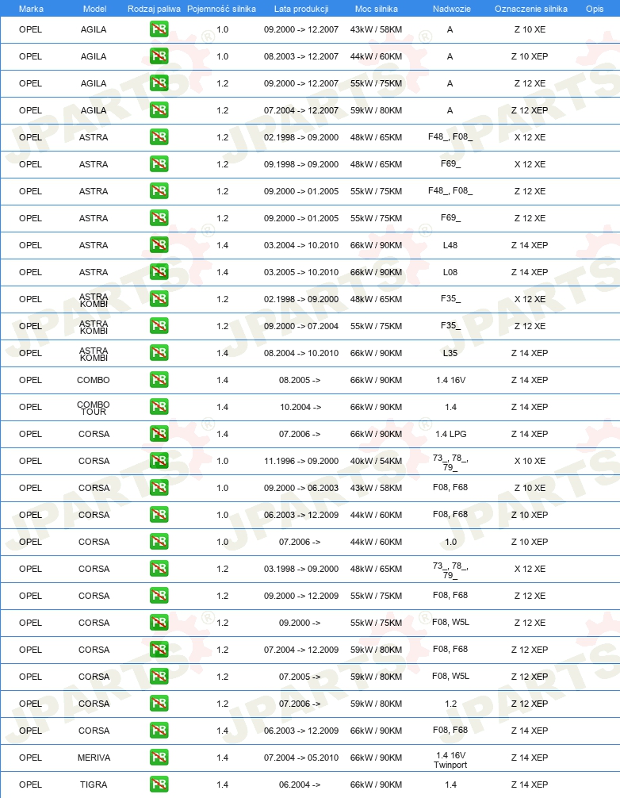Click the '11.1996 -> 09.2000' production years cell
Image resolution: width=620 pixels, height=798 pixels.
pyautogui.click(x=301, y=461)
